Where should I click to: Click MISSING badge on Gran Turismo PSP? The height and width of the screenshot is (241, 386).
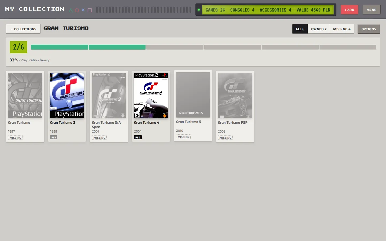click(x=225, y=138)
